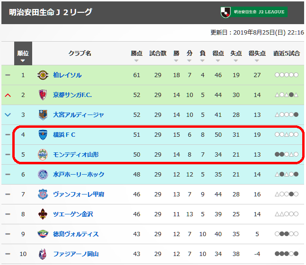Image resolution: width=306 pixels, height=265 pixels.
Task: Click the Kashiwa Reysol club crest
Action: click(x=43, y=75)
